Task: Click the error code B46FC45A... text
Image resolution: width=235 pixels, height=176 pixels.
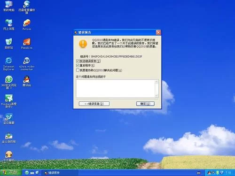Action: [117, 56]
